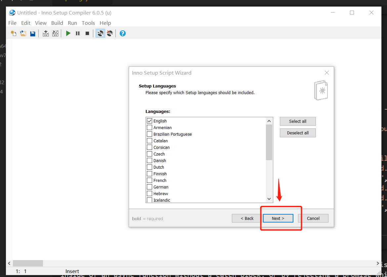Open the Help menu

(x=105, y=23)
